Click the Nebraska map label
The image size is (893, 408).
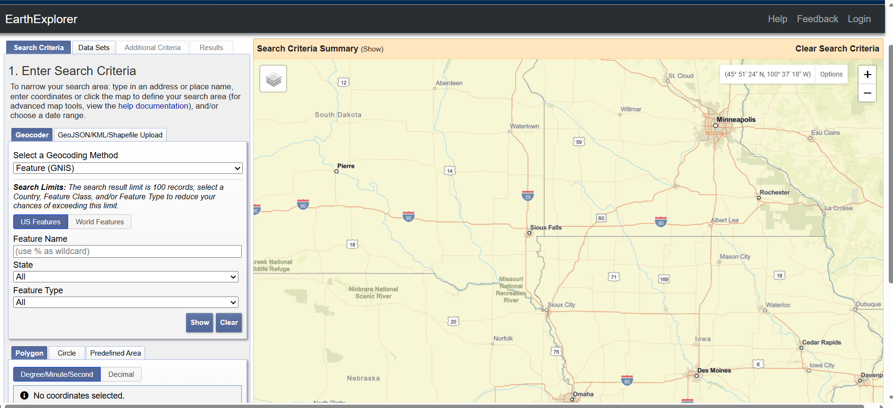click(x=363, y=378)
